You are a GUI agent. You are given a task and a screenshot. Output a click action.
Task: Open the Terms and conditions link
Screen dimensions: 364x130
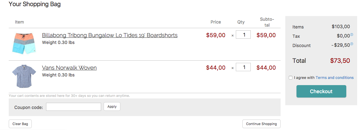click(x=334, y=78)
